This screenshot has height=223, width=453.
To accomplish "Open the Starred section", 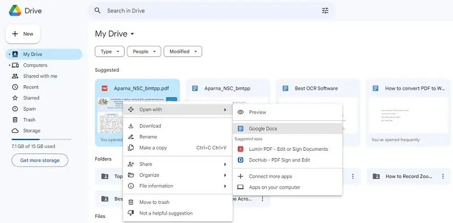I will (44, 98).
